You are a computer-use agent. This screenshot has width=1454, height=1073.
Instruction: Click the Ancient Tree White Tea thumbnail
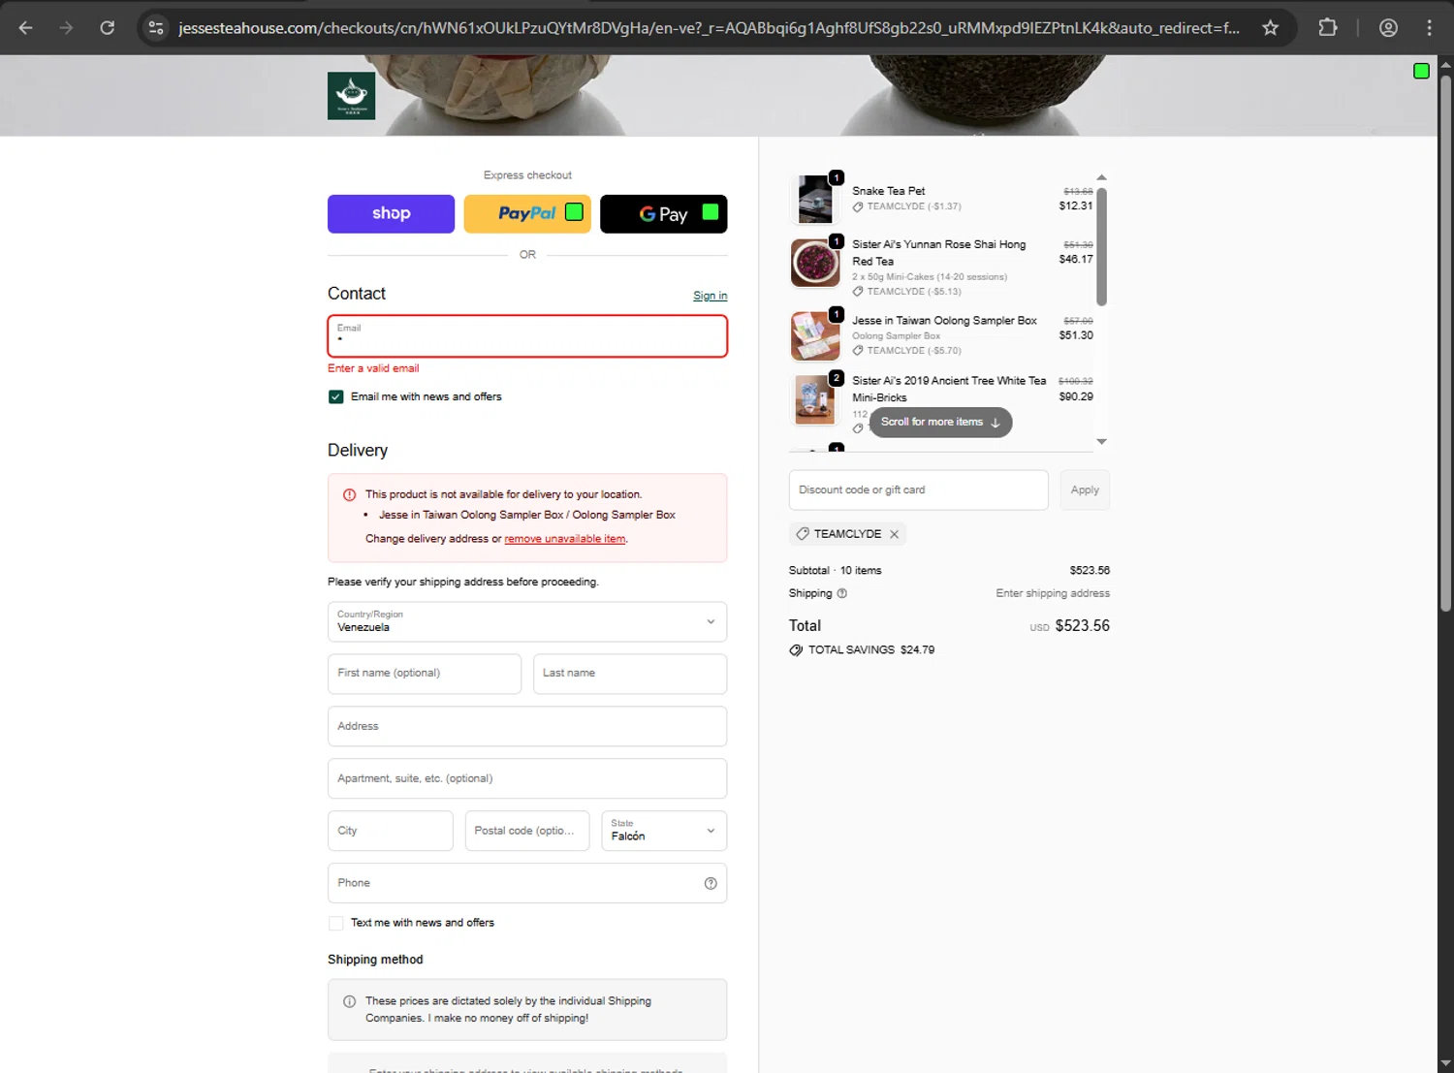pyautogui.click(x=815, y=399)
